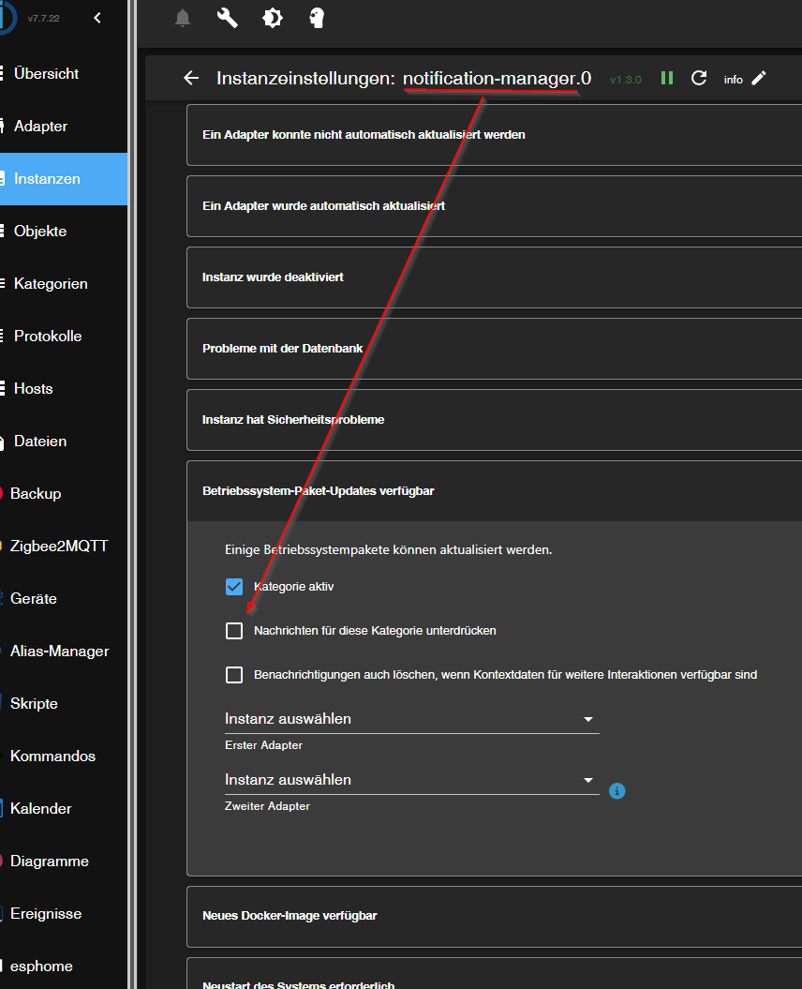Open Hosts in the sidebar
This screenshot has width=802, height=989.
coord(64,388)
